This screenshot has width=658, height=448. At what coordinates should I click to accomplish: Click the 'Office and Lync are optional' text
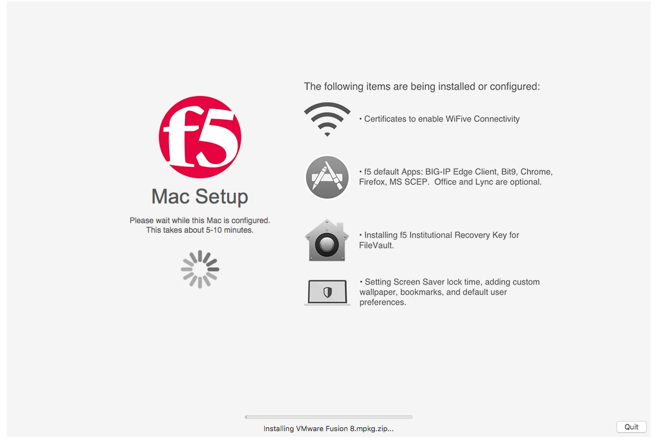(488, 182)
